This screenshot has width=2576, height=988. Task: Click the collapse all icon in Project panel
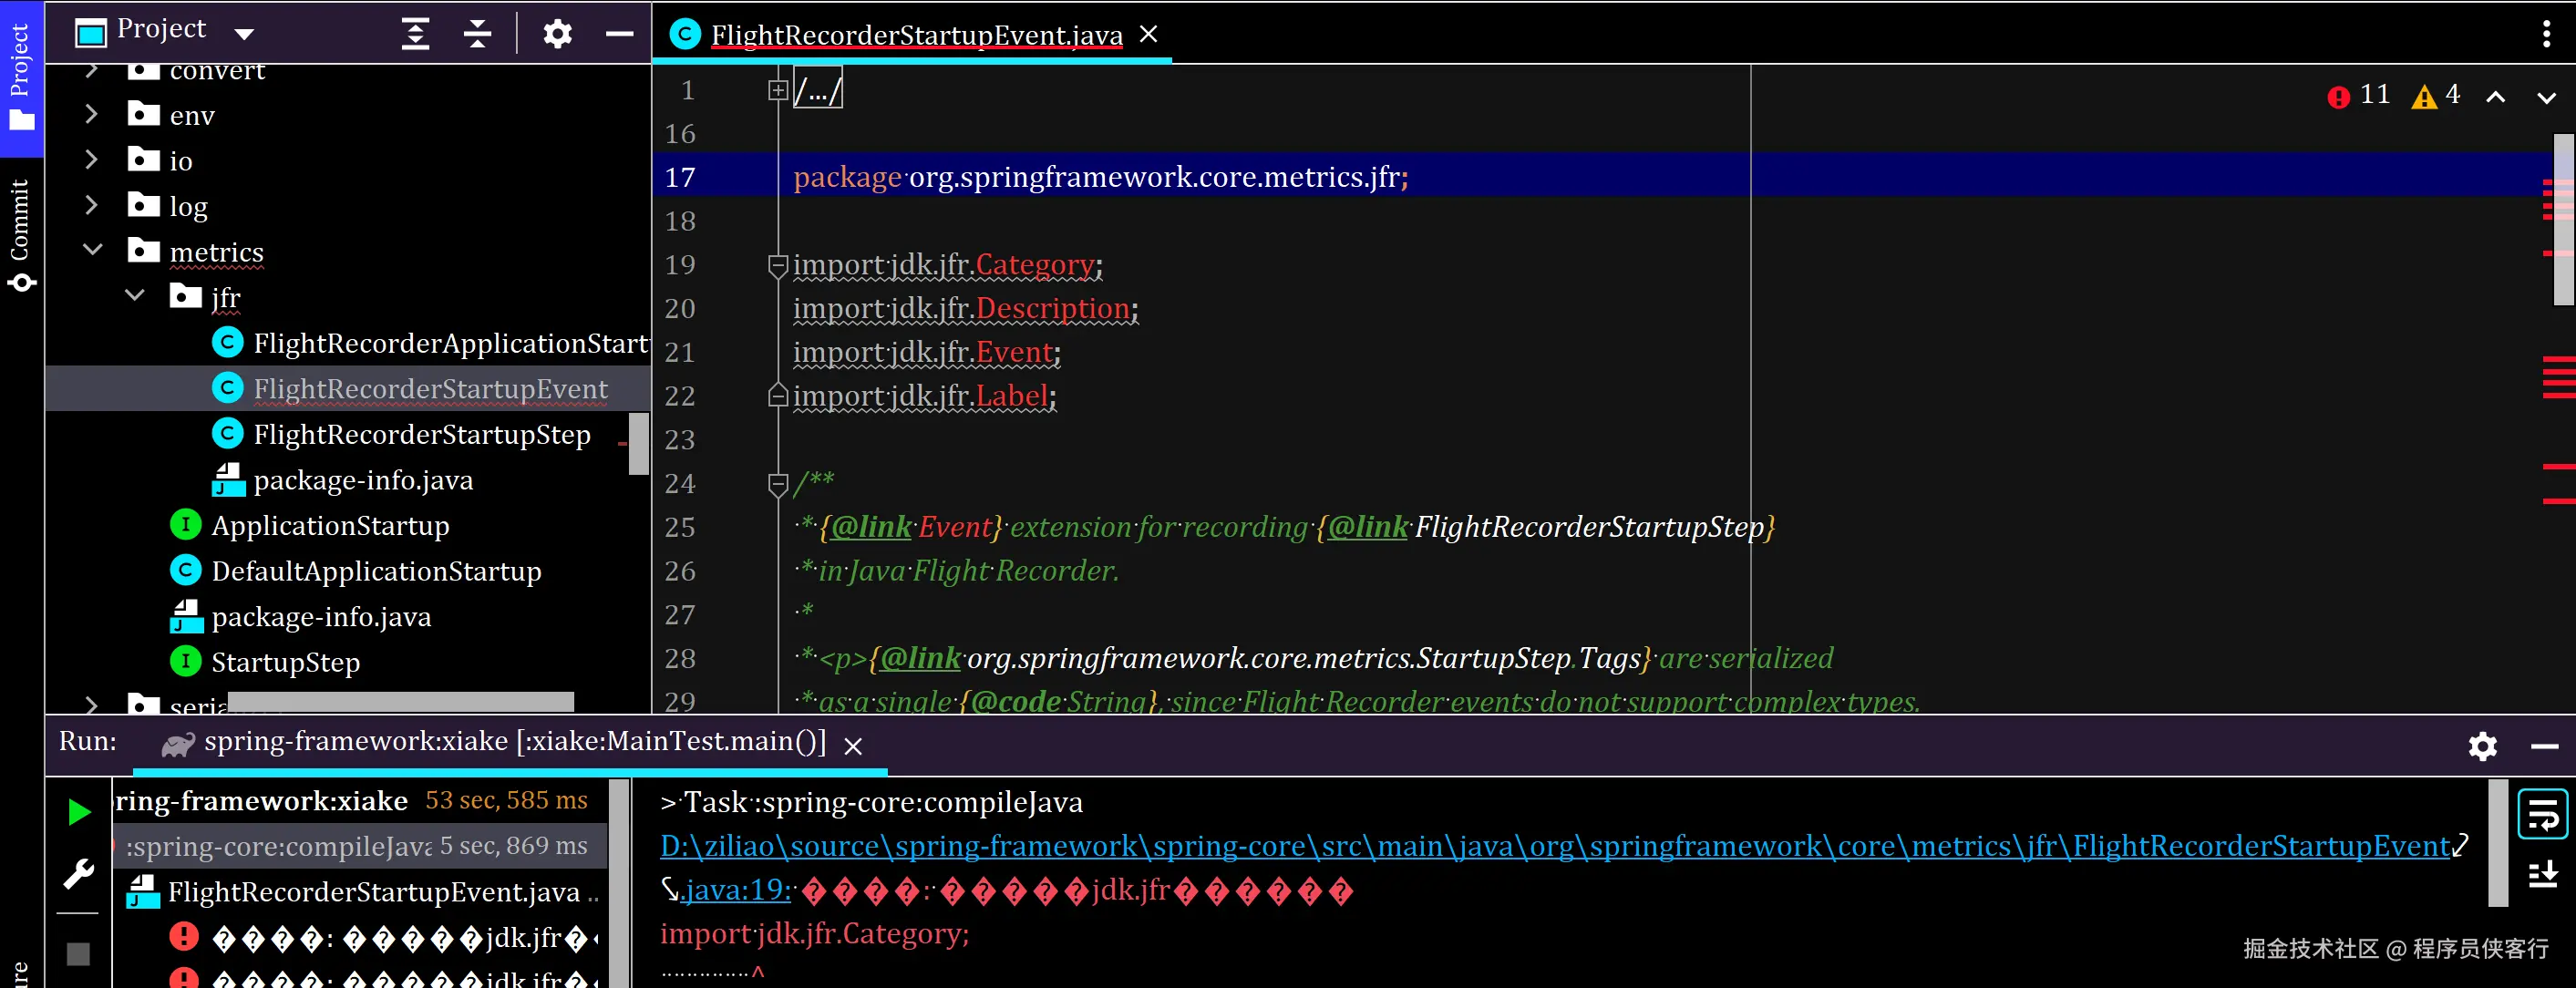(x=477, y=34)
